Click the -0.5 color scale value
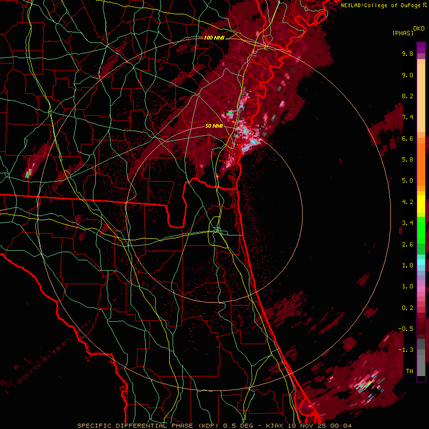Screen dimensions: 429x429 [x=406, y=329]
